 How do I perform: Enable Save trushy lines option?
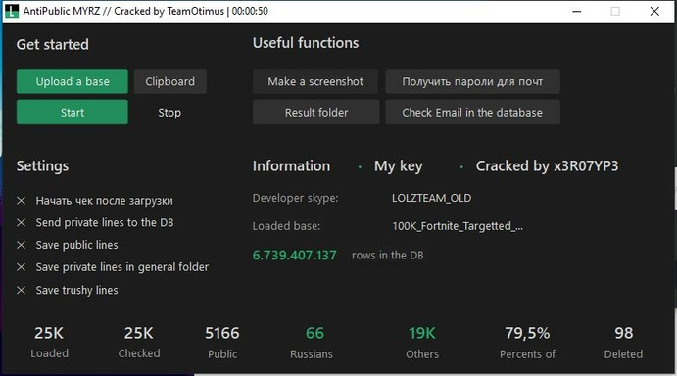tap(67, 290)
